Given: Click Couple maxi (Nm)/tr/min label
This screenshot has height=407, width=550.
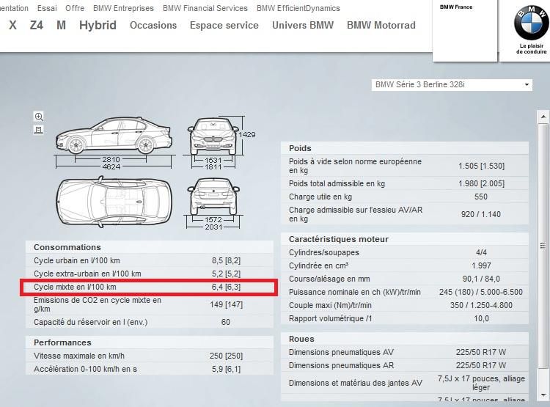Looking at the screenshot, I should (330, 306).
